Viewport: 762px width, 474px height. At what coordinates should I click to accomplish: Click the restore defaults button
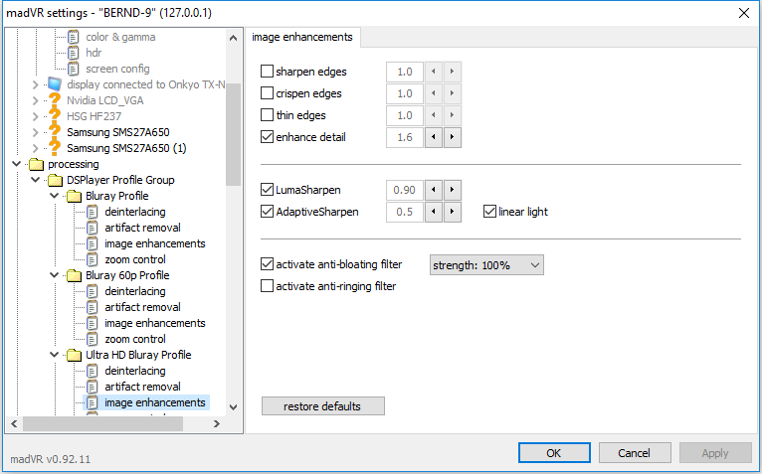point(322,406)
